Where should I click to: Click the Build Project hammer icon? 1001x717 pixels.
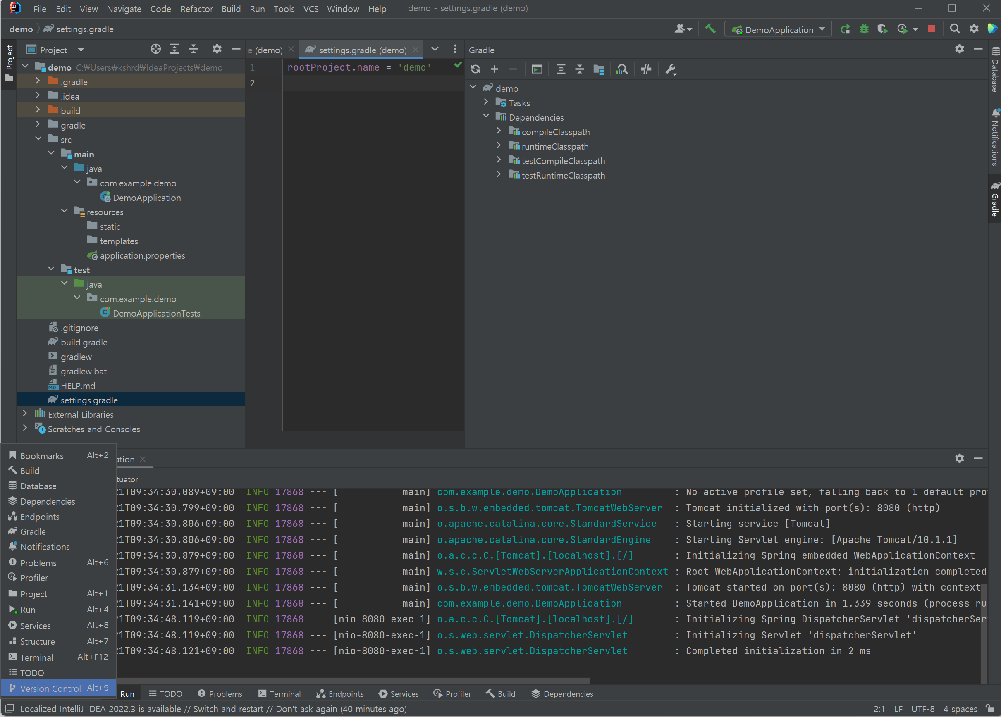pos(710,29)
